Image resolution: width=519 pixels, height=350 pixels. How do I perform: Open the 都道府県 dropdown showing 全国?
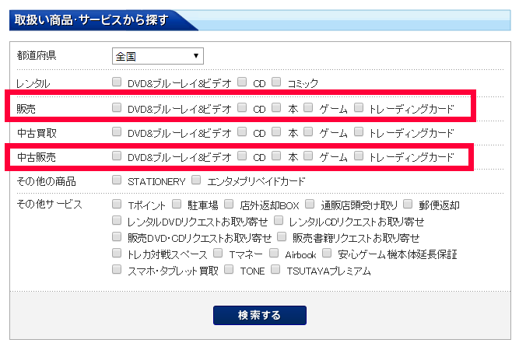[x=158, y=56]
